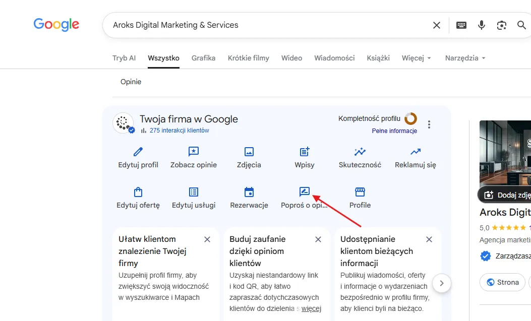Open the Książki tab
Screen dimensions: 531x321
378,58
